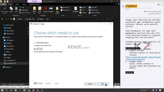The width and height of the screenshot is (164, 92).
Task: Click the Cut scissors command
Action: click(22, 7)
